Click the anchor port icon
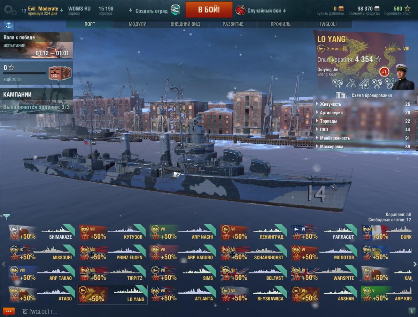Screen dimensions: 418x317 pos(9,25)
